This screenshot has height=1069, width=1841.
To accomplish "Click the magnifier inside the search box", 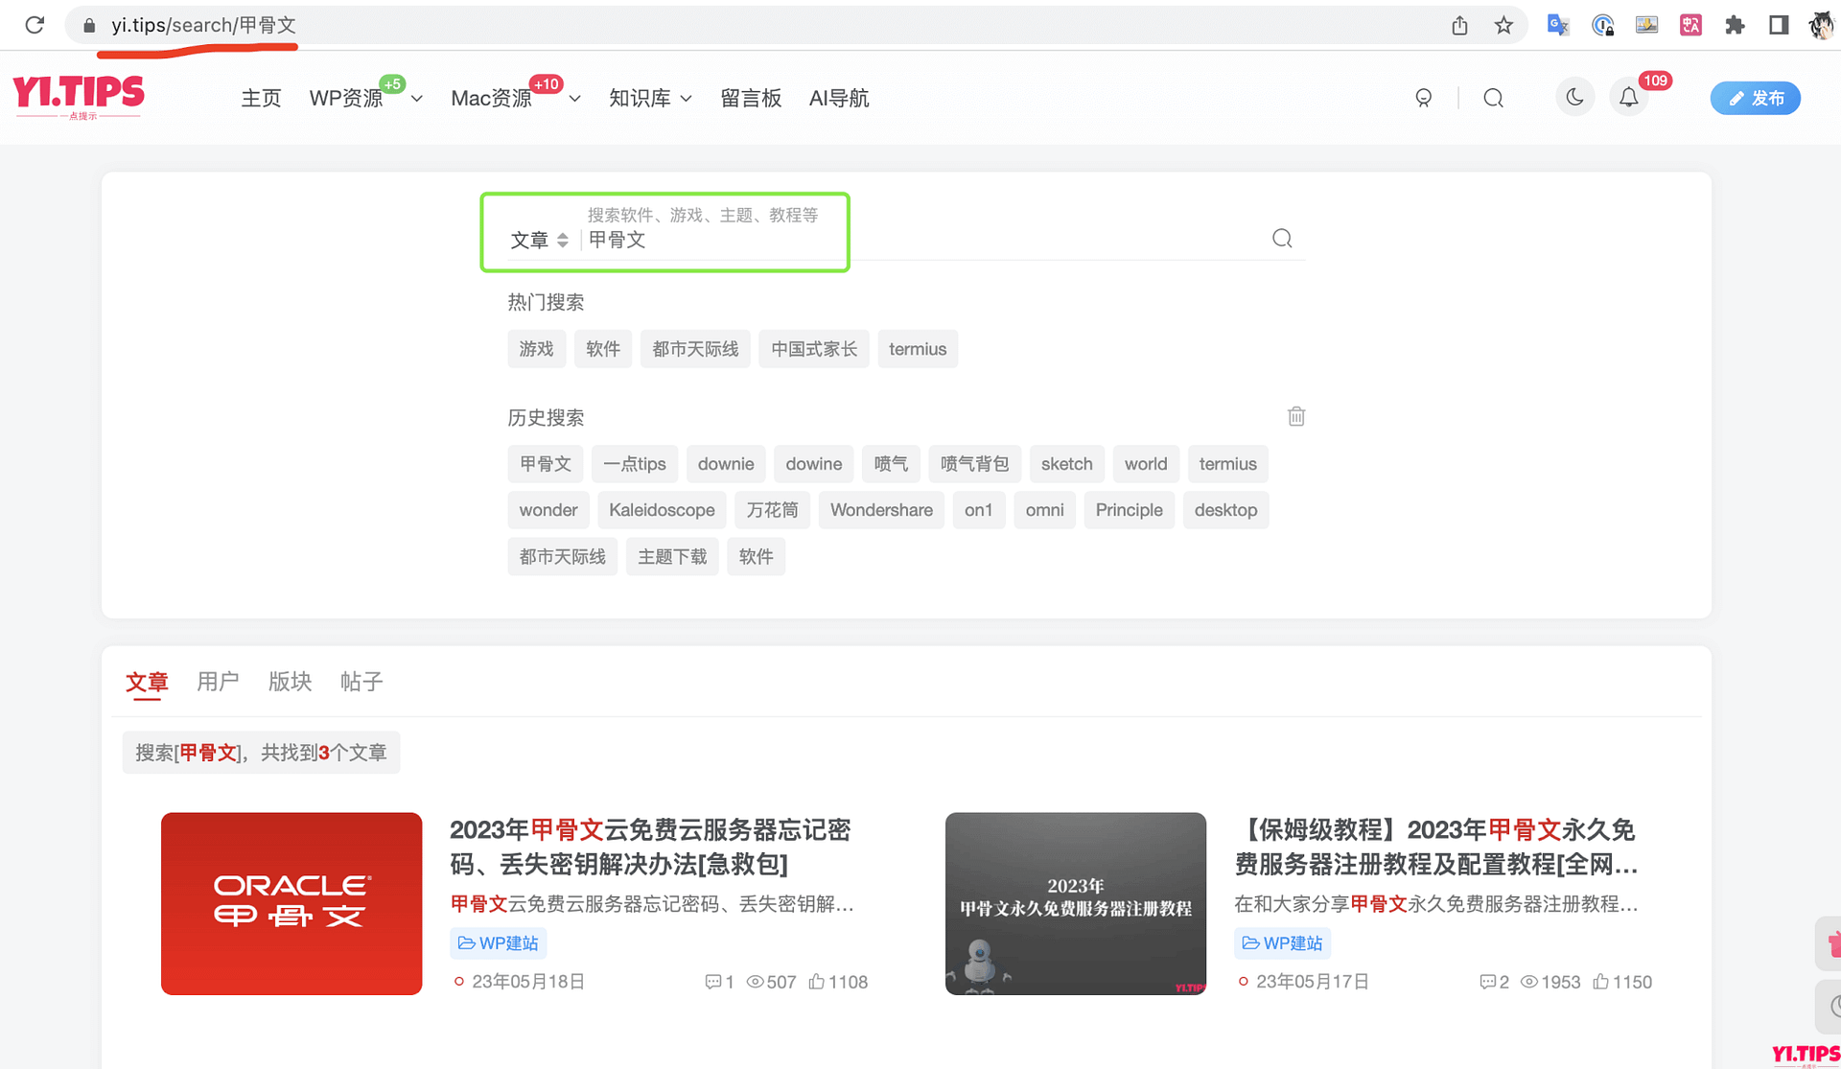I will point(1282,238).
